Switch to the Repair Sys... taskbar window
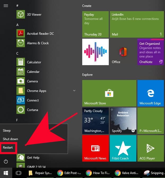165x178 pixels. [40, 173]
